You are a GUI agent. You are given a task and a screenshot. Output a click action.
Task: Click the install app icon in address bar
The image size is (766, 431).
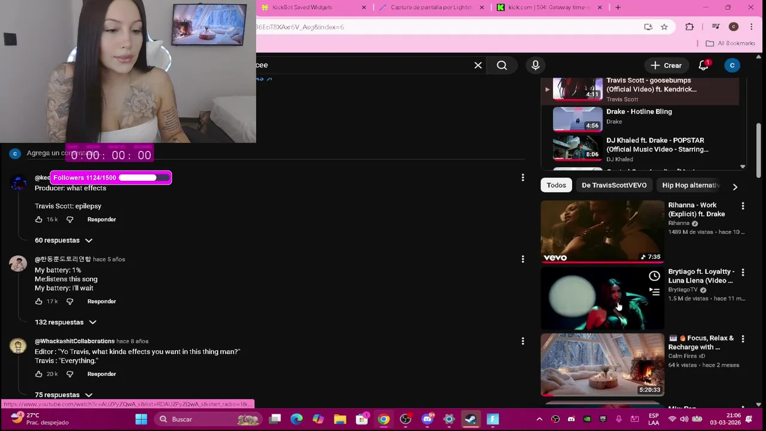[x=648, y=27]
